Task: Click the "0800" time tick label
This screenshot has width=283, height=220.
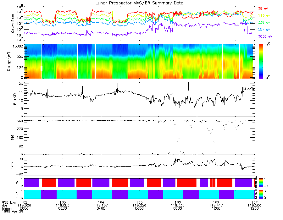Action: 178,208
